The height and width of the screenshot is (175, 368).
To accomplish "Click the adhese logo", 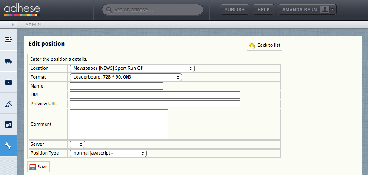I will [22, 10].
